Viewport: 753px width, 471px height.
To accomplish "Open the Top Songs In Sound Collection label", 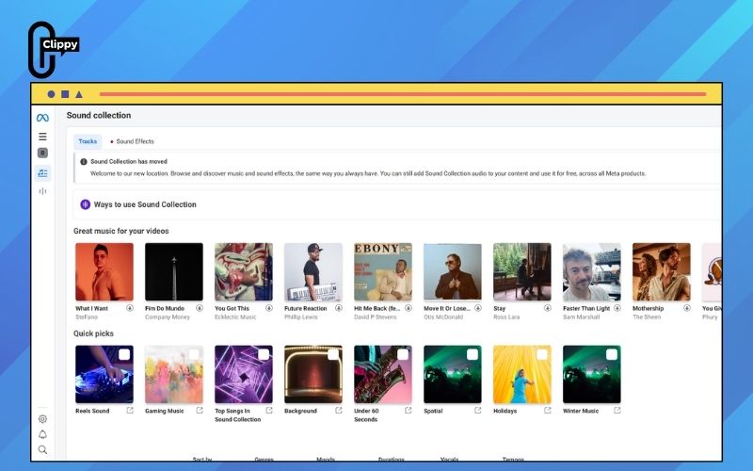I will pos(238,415).
